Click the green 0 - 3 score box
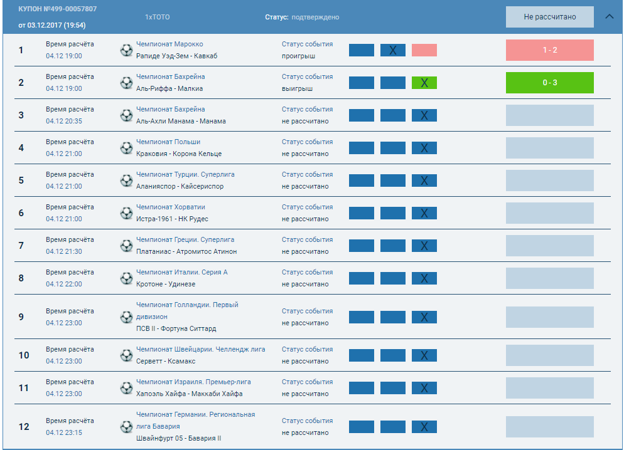The image size is (624, 450). coord(549,83)
